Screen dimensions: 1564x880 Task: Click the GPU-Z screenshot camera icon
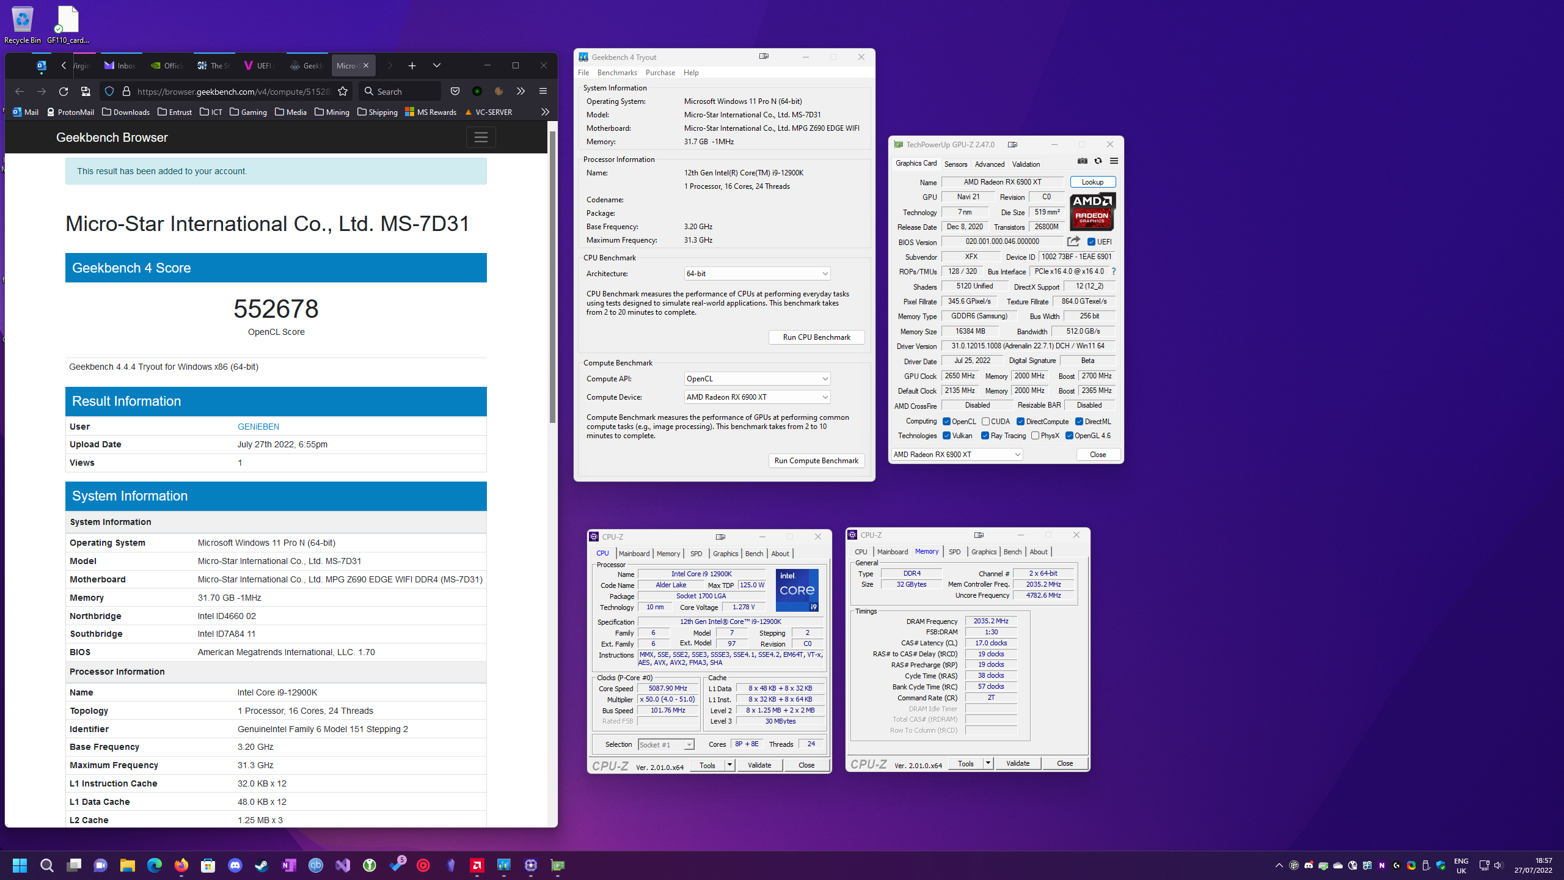pyautogui.click(x=1082, y=161)
